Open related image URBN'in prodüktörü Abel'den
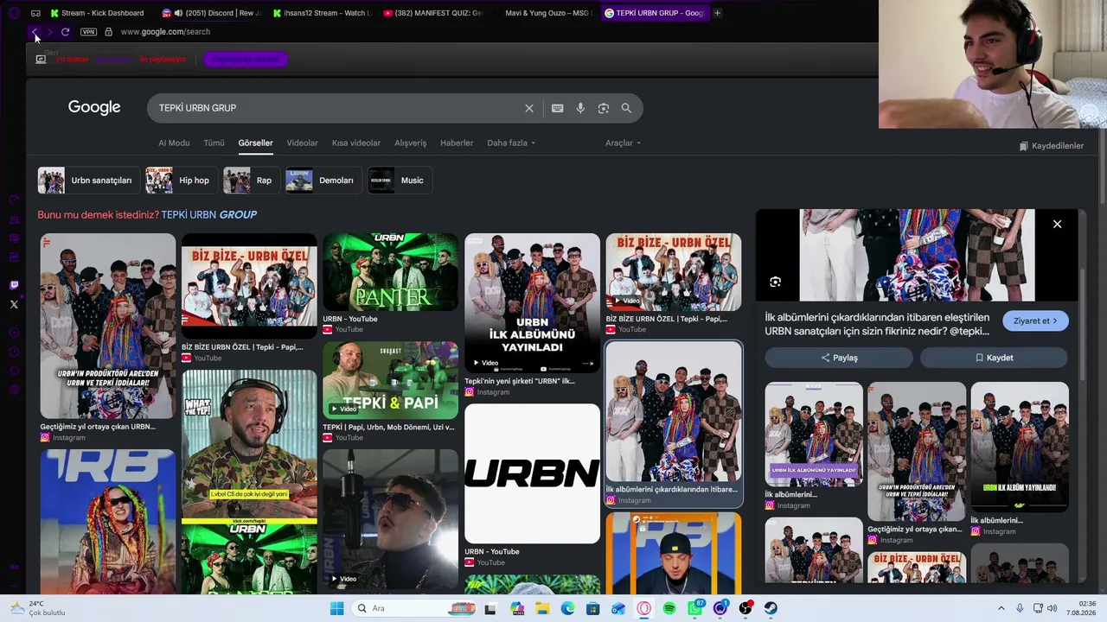1107x622 pixels. pyautogui.click(x=917, y=451)
